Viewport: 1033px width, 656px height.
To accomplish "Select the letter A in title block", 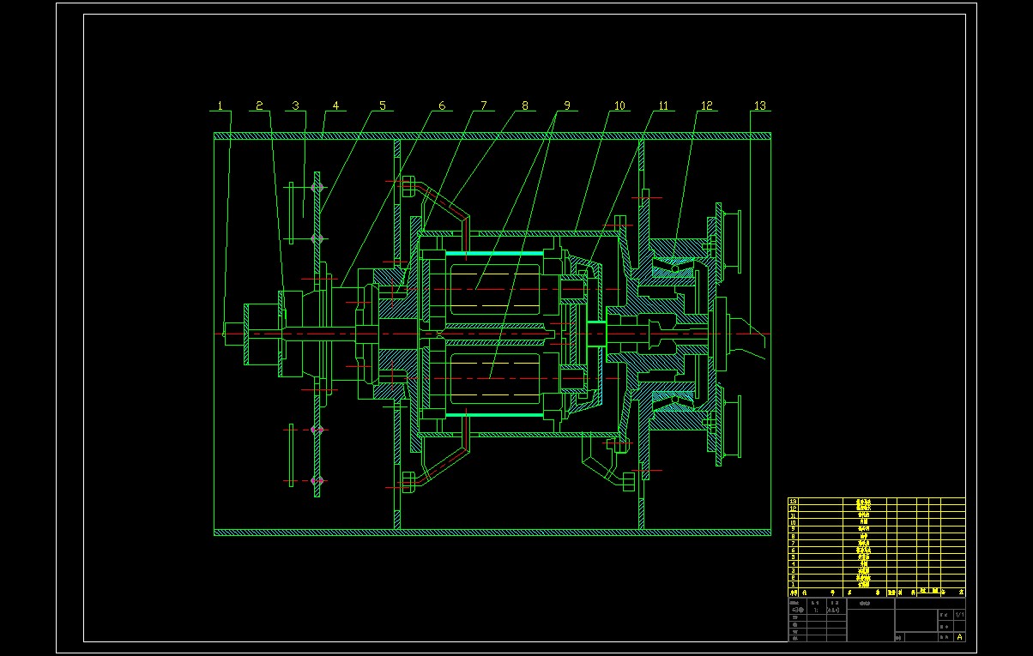I will (959, 636).
